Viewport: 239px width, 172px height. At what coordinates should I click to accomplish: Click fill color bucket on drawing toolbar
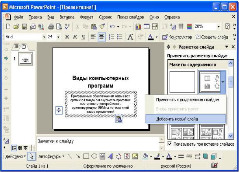coord(145,156)
